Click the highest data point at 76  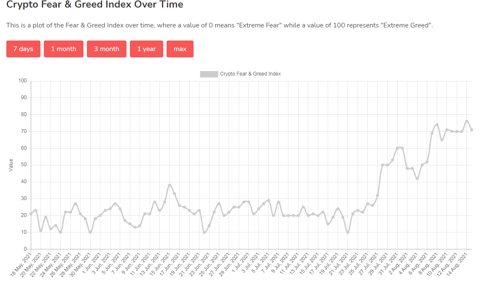[x=466, y=122]
